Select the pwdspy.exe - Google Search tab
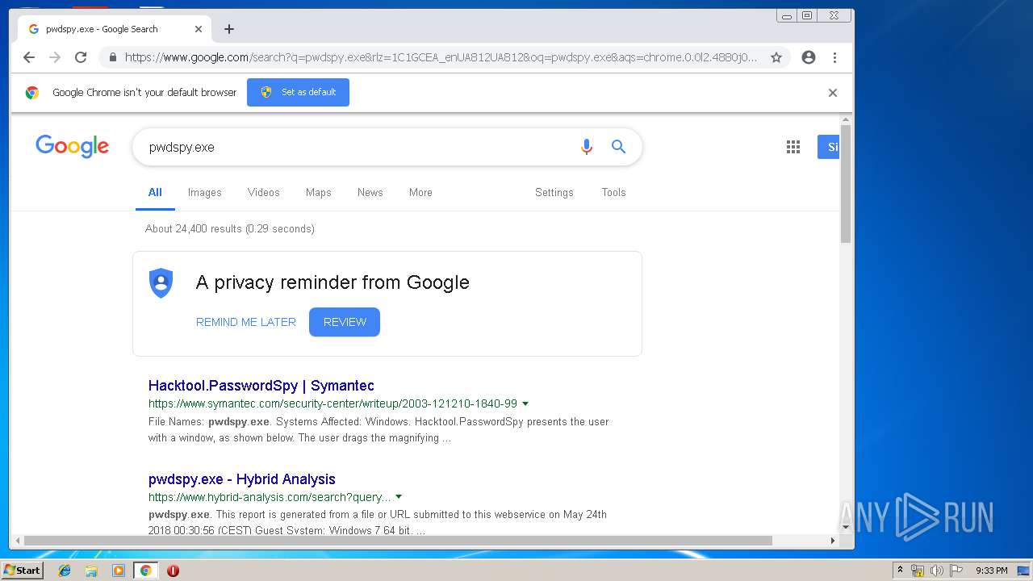The width and height of the screenshot is (1033, 581). 113,29
